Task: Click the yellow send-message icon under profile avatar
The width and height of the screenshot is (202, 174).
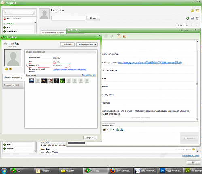Action: click(x=6, y=69)
